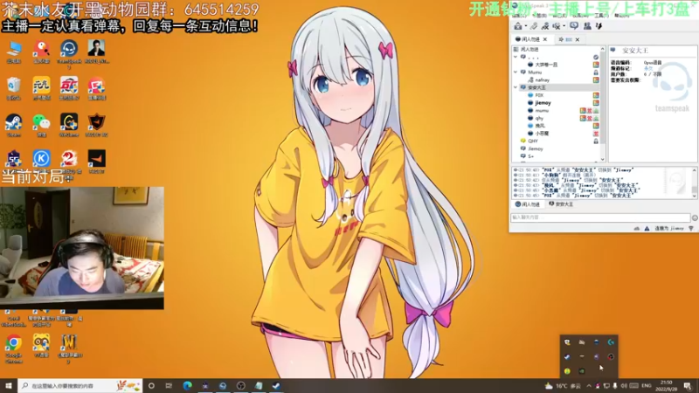Open the Windows Start menu

[x=9, y=386]
